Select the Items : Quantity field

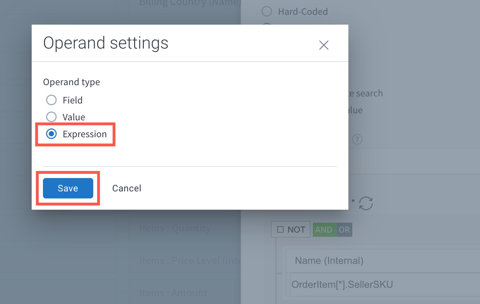(175, 228)
